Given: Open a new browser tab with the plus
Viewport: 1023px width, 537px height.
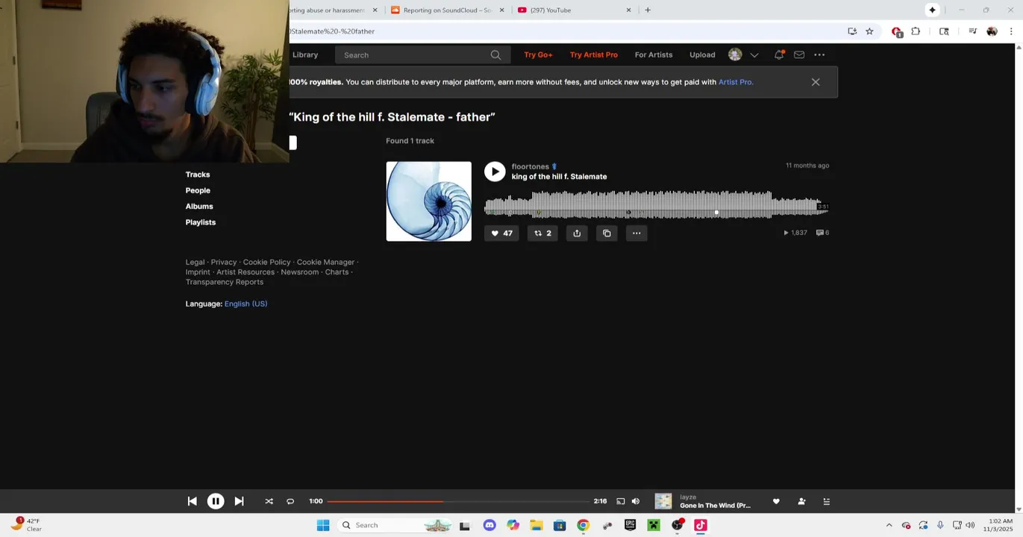Looking at the screenshot, I should tap(648, 10).
